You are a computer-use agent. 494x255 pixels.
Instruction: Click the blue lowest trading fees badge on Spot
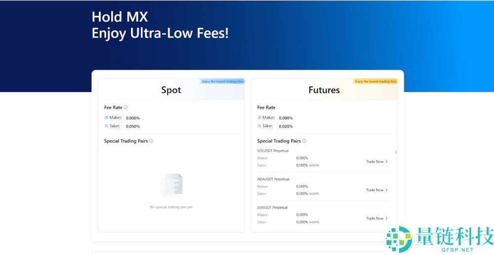point(222,82)
